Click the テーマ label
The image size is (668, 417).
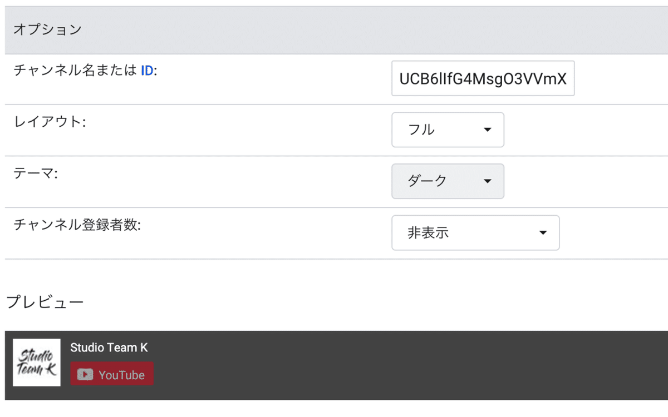pos(36,173)
